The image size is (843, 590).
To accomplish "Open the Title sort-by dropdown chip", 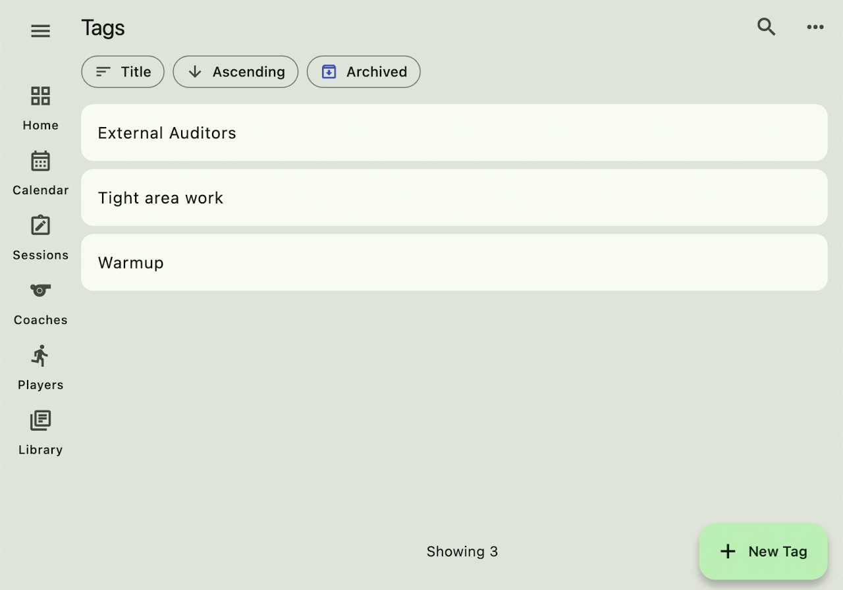I will [122, 72].
